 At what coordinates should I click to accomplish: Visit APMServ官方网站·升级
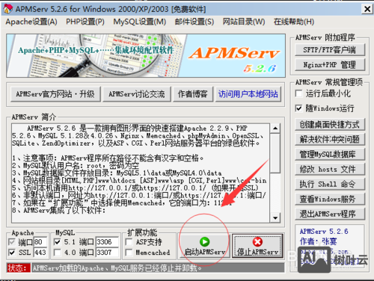[x=55, y=94]
